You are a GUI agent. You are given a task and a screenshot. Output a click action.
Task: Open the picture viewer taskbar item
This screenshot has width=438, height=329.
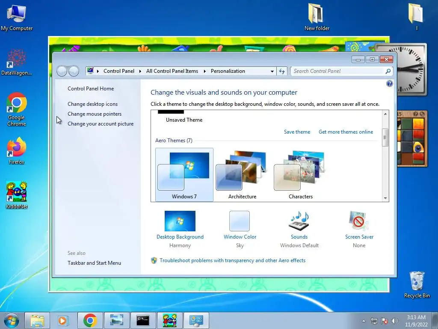pos(116,320)
